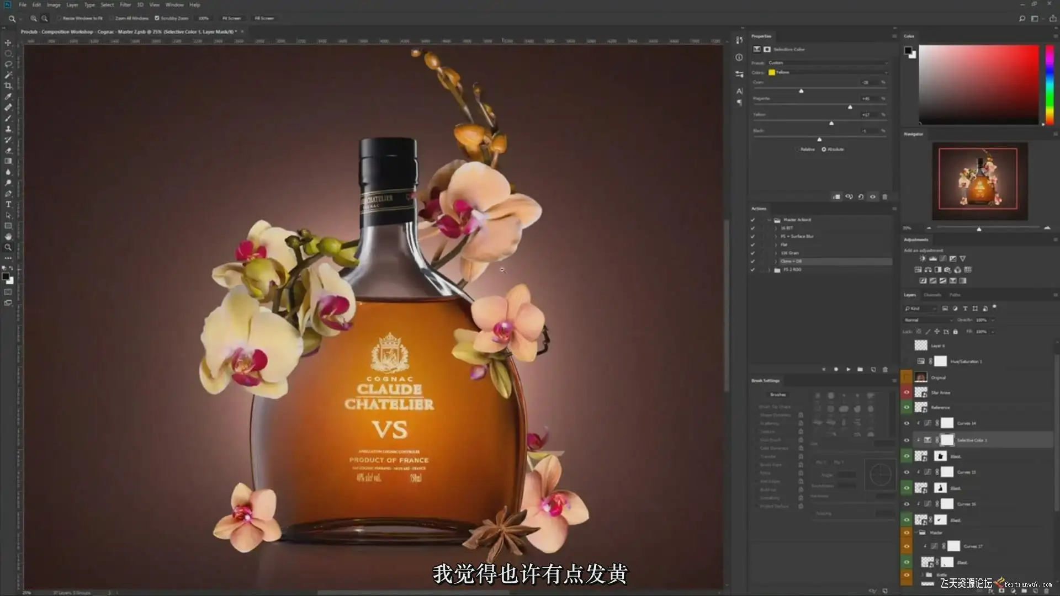Toggle visibility of Curves 14 layer
Viewport: 1060px width, 596px height.
(907, 423)
